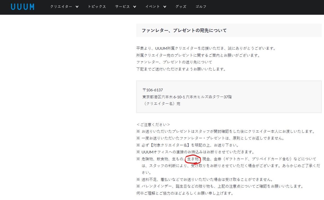Click postal code 〒106-6137
This screenshot has width=324, height=200.
(x=153, y=90)
